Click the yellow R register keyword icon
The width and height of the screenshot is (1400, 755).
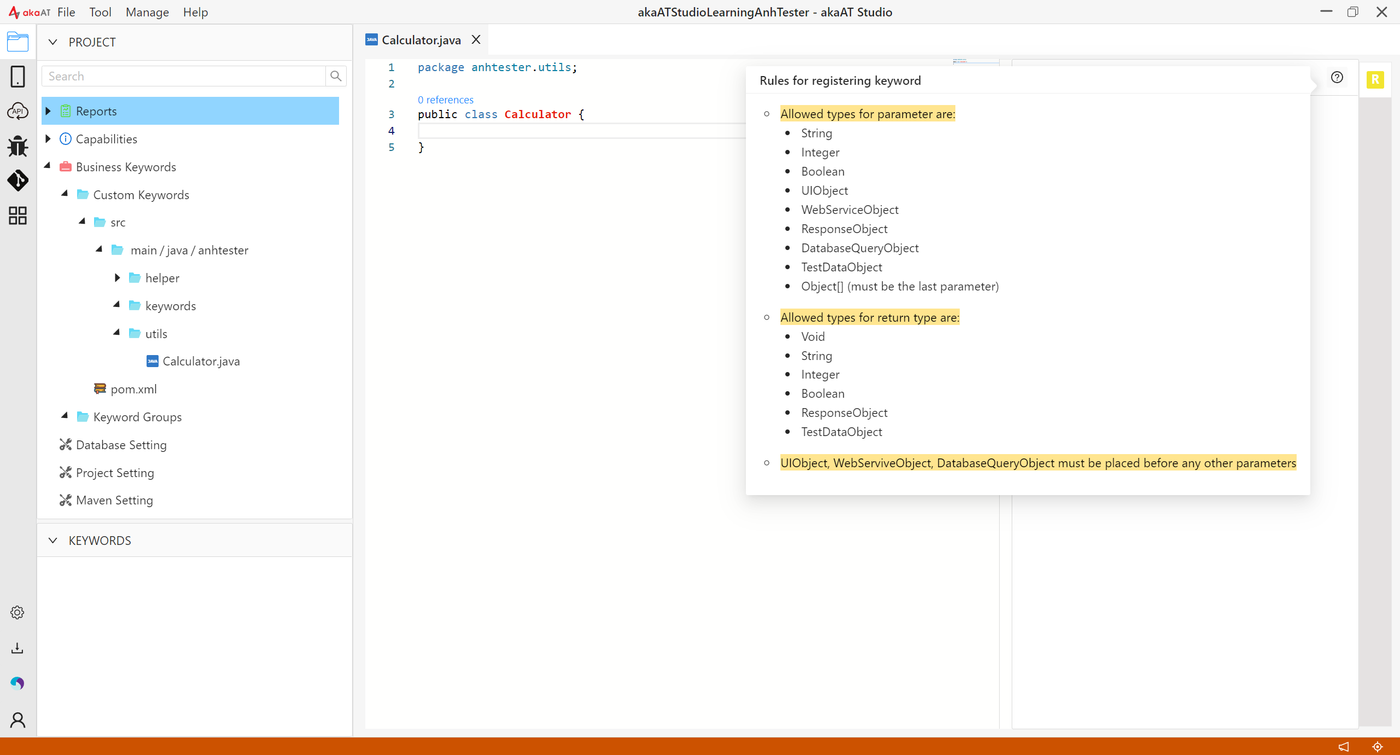point(1375,80)
